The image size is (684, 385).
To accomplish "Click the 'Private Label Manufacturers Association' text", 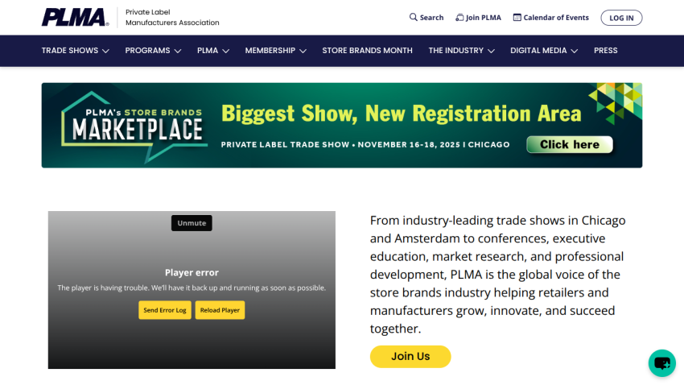I will tap(172, 18).
